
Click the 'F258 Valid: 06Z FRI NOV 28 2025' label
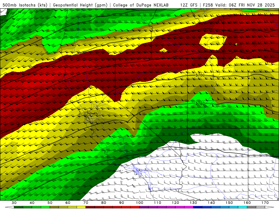click(x=239, y=5)
